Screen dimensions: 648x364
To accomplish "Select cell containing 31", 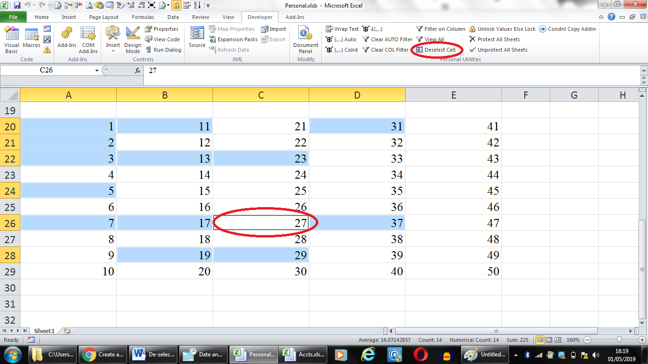I will [x=357, y=127].
